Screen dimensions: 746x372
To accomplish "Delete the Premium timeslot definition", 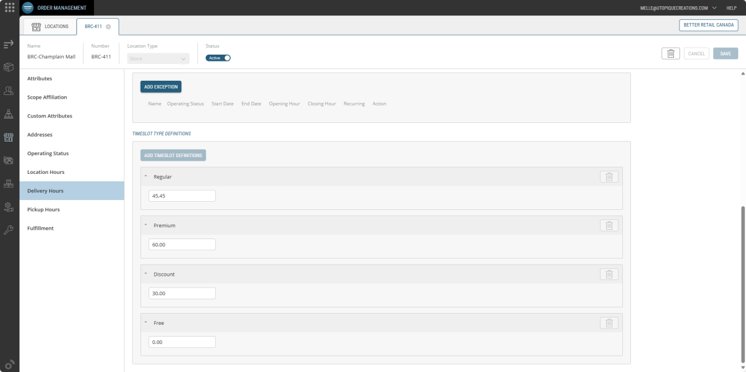I will [609, 225].
